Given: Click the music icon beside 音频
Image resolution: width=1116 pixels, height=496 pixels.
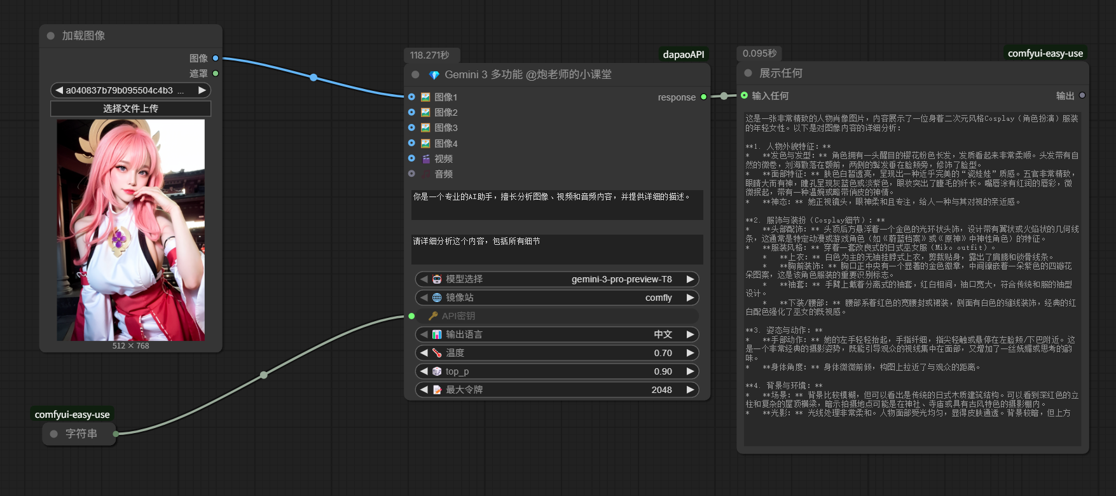Looking at the screenshot, I should (x=426, y=174).
